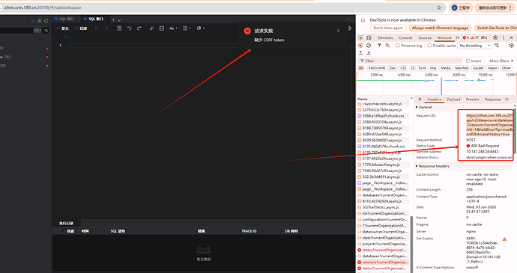Click the redo icon in SQL toolbar
Screen dimensions: 517x273
tap(139, 28)
